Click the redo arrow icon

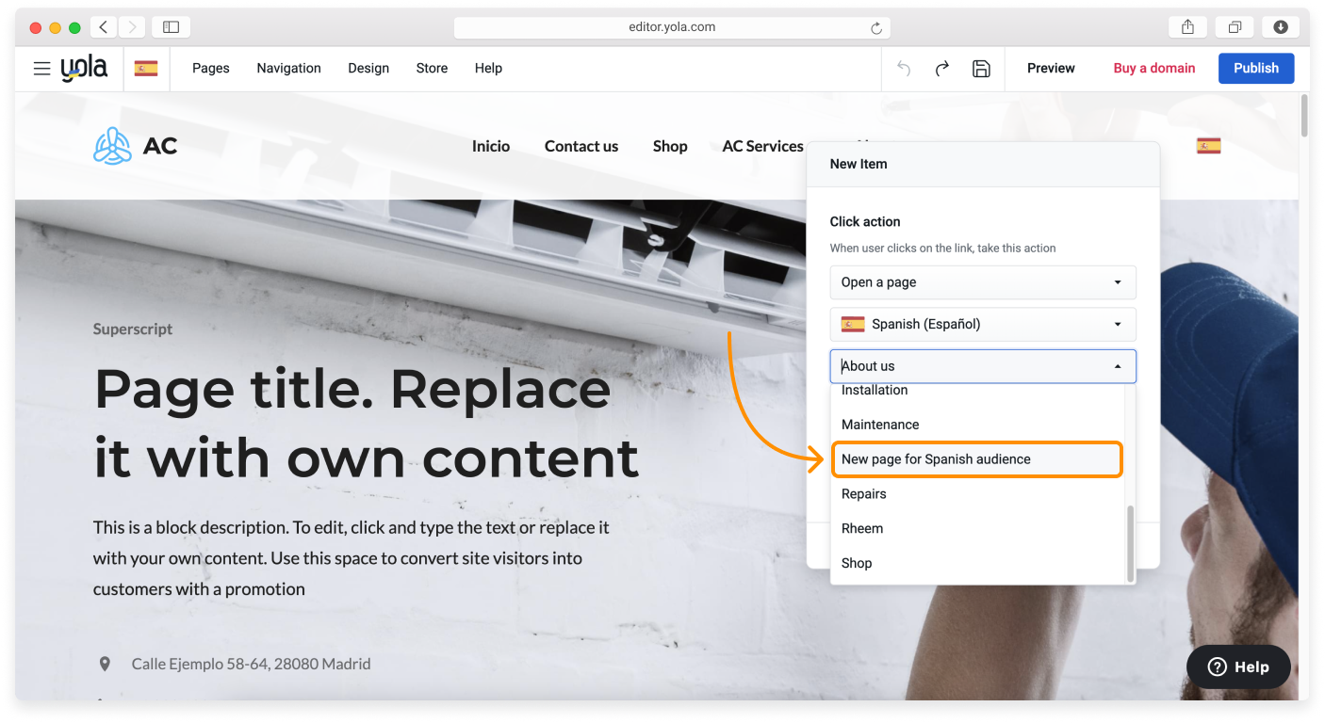941,69
